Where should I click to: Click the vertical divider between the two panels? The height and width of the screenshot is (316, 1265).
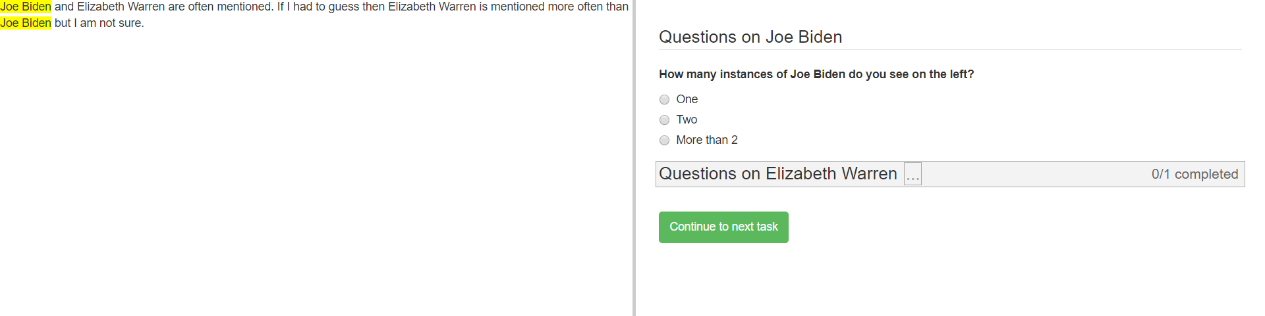[x=634, y=158]
